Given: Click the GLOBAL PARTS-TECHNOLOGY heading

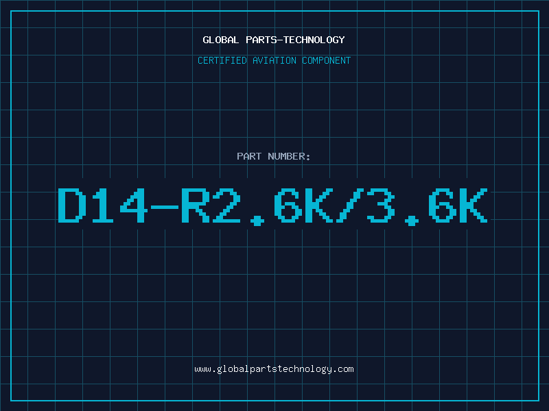Looking at the screenshot, I should click(274, 40).
